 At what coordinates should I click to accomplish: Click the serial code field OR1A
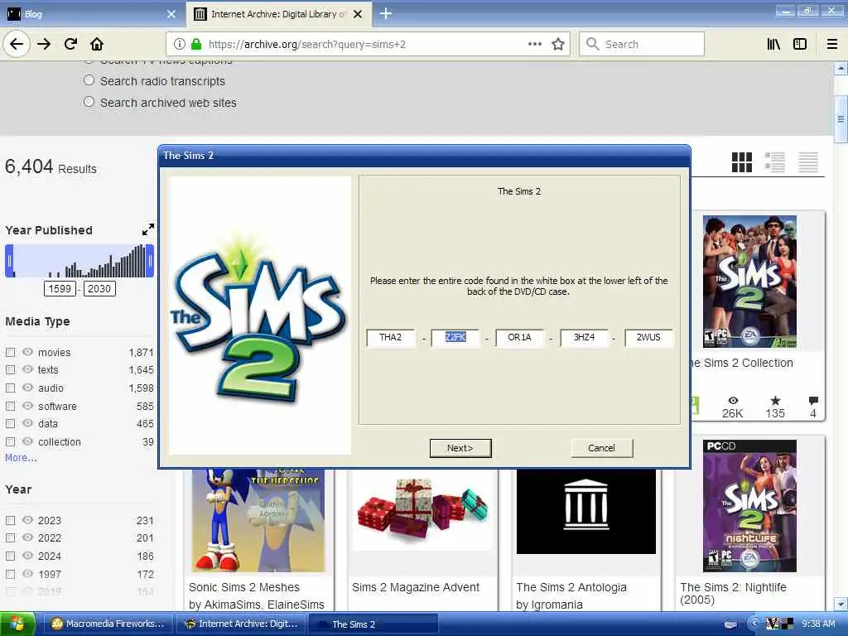(x=519, y=338)
